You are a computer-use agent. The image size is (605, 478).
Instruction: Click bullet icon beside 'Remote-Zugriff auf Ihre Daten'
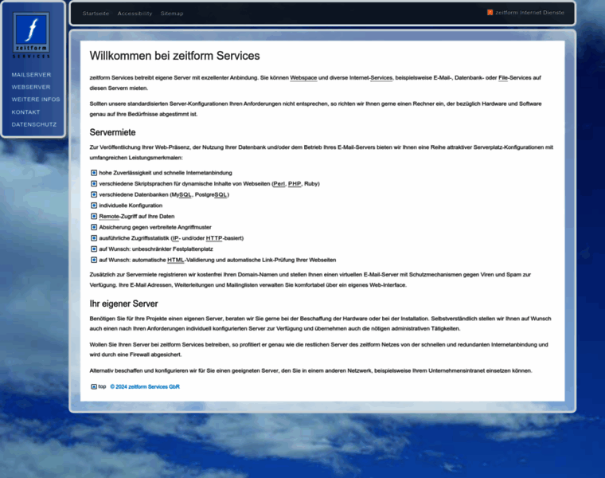pyautogui.click(x=94, y=216)
